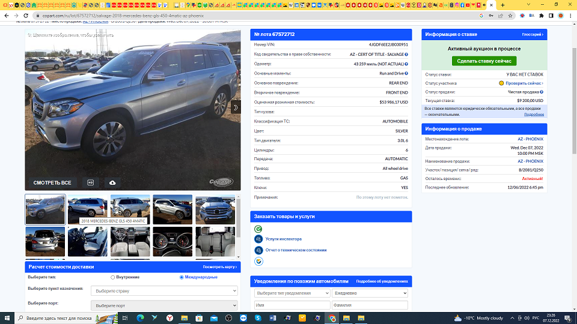This screenshot has height=324, width=577.
Task: Open a new browser tab
Action: (x=502, y=5)
